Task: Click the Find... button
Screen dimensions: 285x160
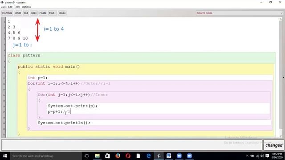Action: [x=53, y=13]
